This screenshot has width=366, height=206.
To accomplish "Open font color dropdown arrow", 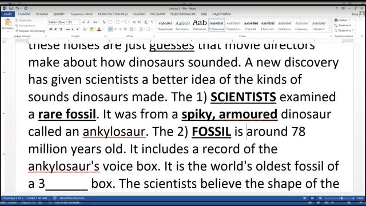I will tap(103, 29).
